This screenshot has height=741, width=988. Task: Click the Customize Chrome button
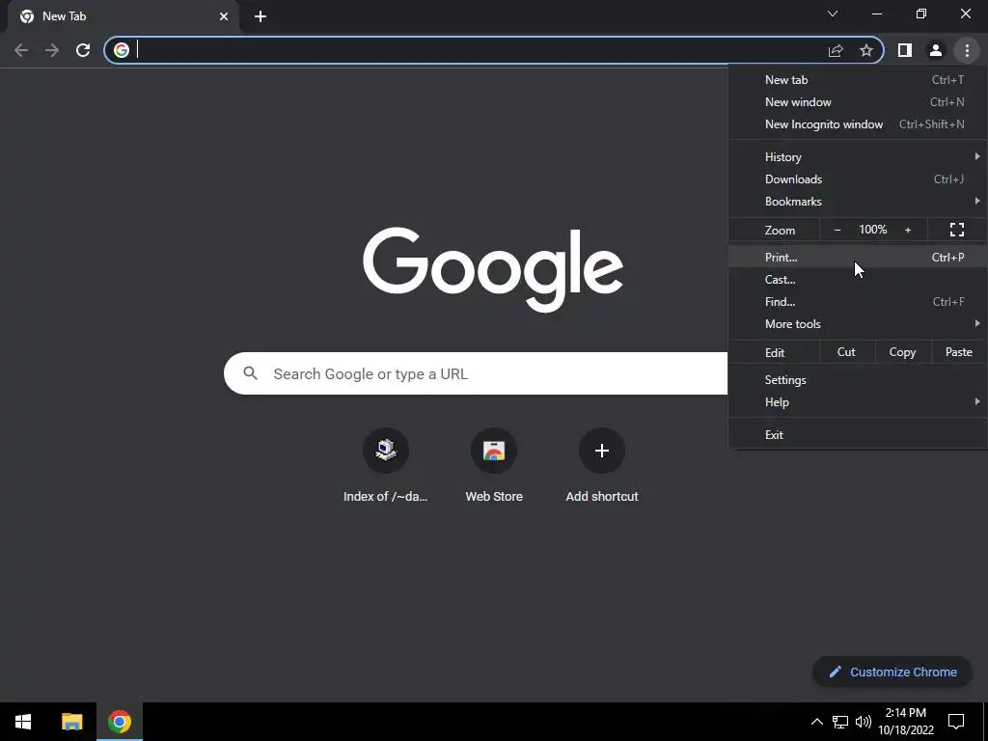click(x=892, y=672)
